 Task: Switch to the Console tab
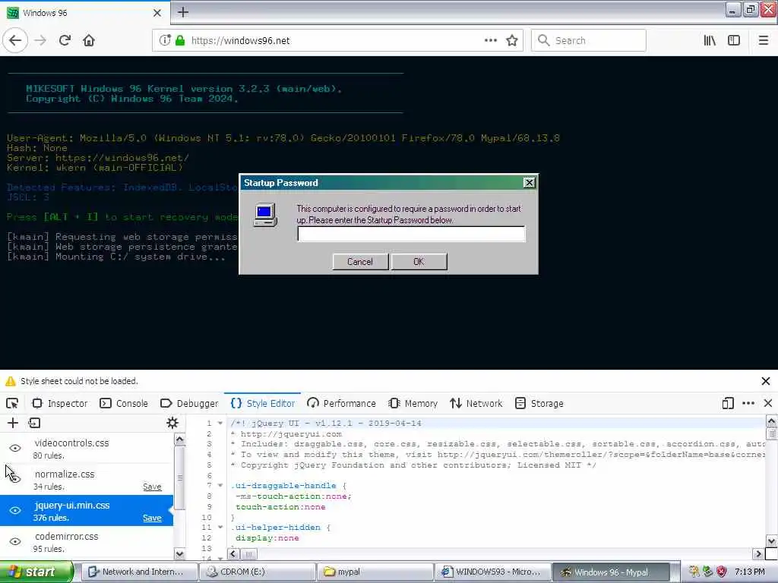tap(124, 404)
